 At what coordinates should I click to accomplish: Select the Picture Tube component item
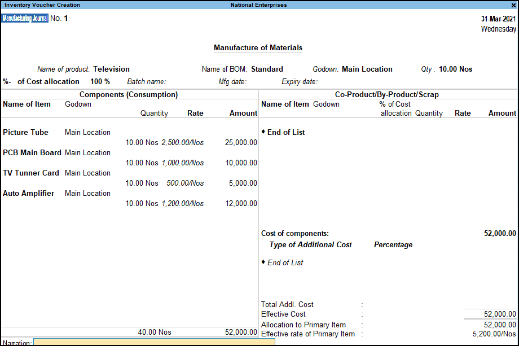(25, 133)
